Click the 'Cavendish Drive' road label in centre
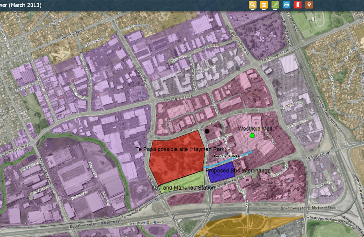The image size is (364, 237). point(178,101)
